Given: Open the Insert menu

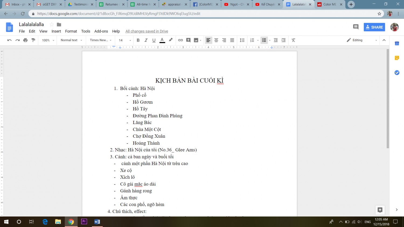Looking at the screenshot, I should tap(56, 31).
